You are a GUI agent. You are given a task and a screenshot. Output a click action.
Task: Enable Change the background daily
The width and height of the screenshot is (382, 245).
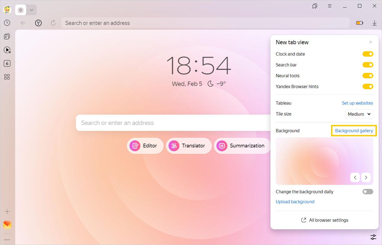click(x=368, y=192)
